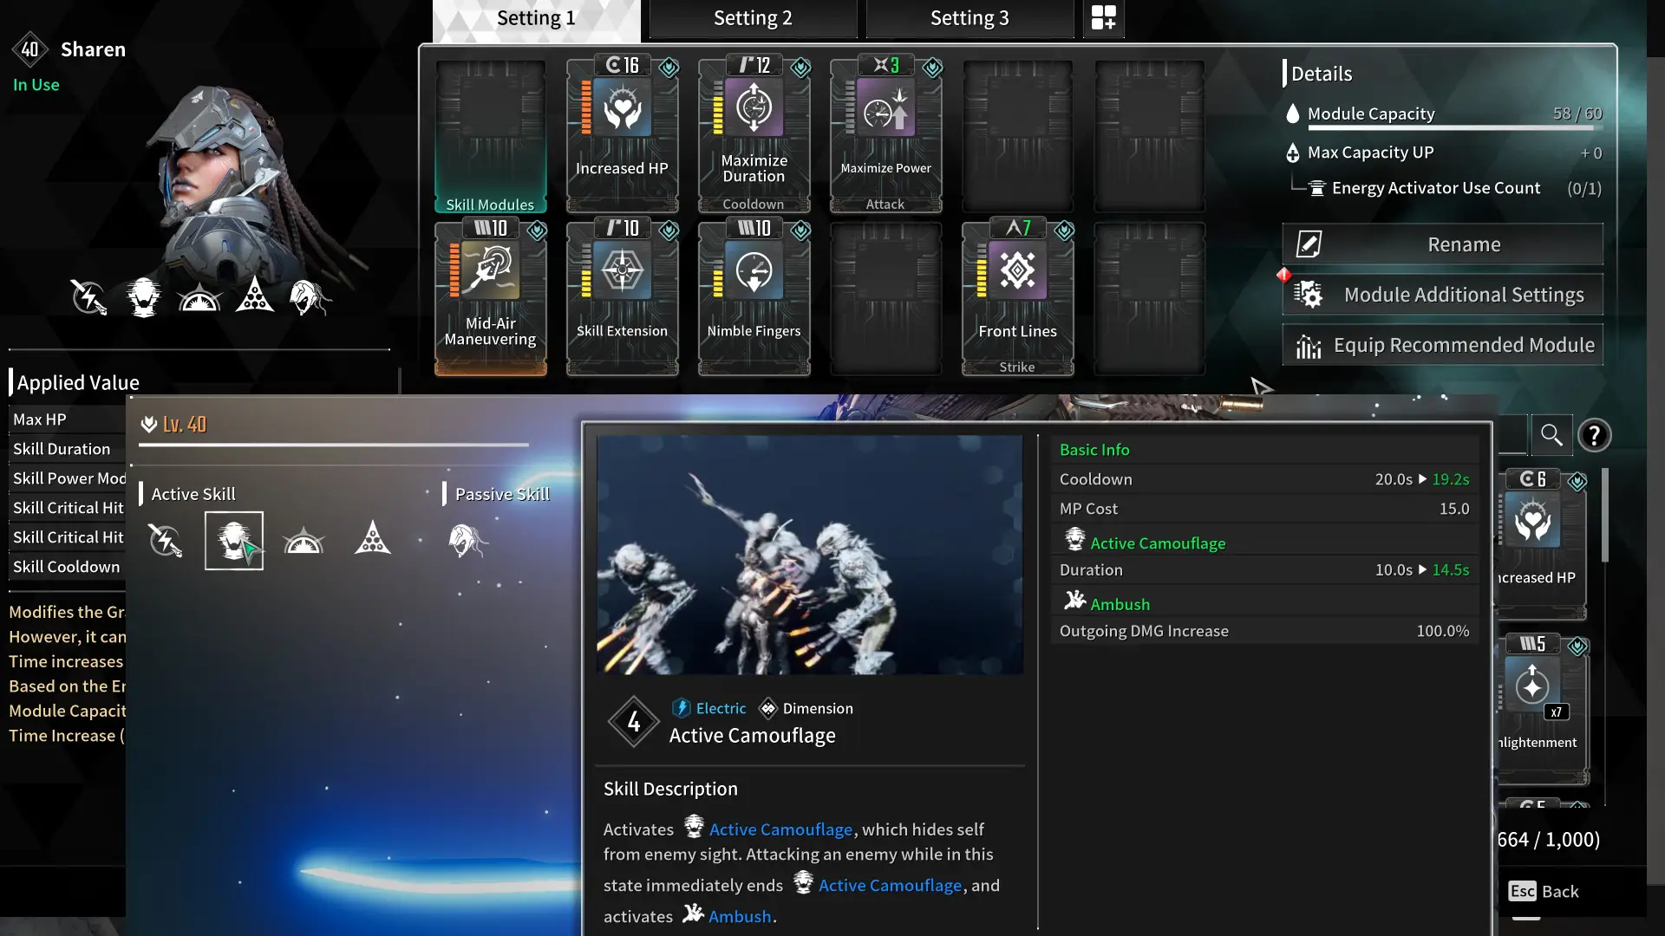Switch to the Passive Skill section
The height and width of the screenshot is (936, 1665).
click(x=503, y=493)
